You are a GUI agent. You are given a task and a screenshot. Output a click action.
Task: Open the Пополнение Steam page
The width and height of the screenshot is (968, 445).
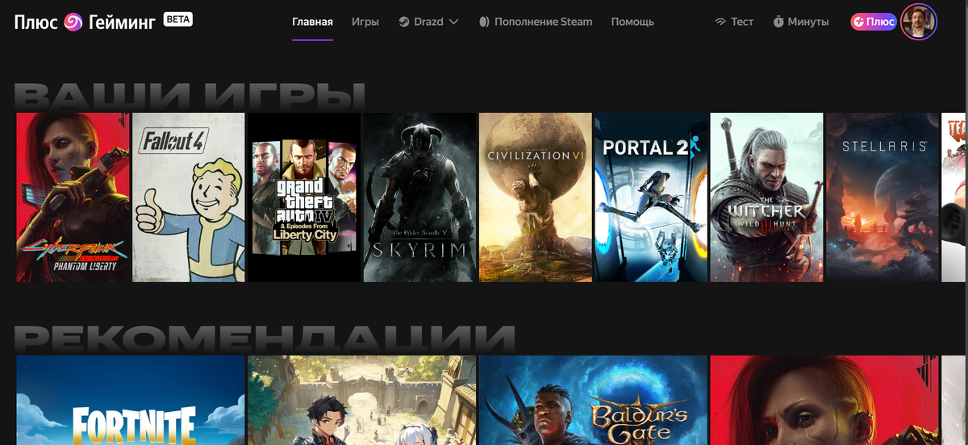(x=543, y=22)
